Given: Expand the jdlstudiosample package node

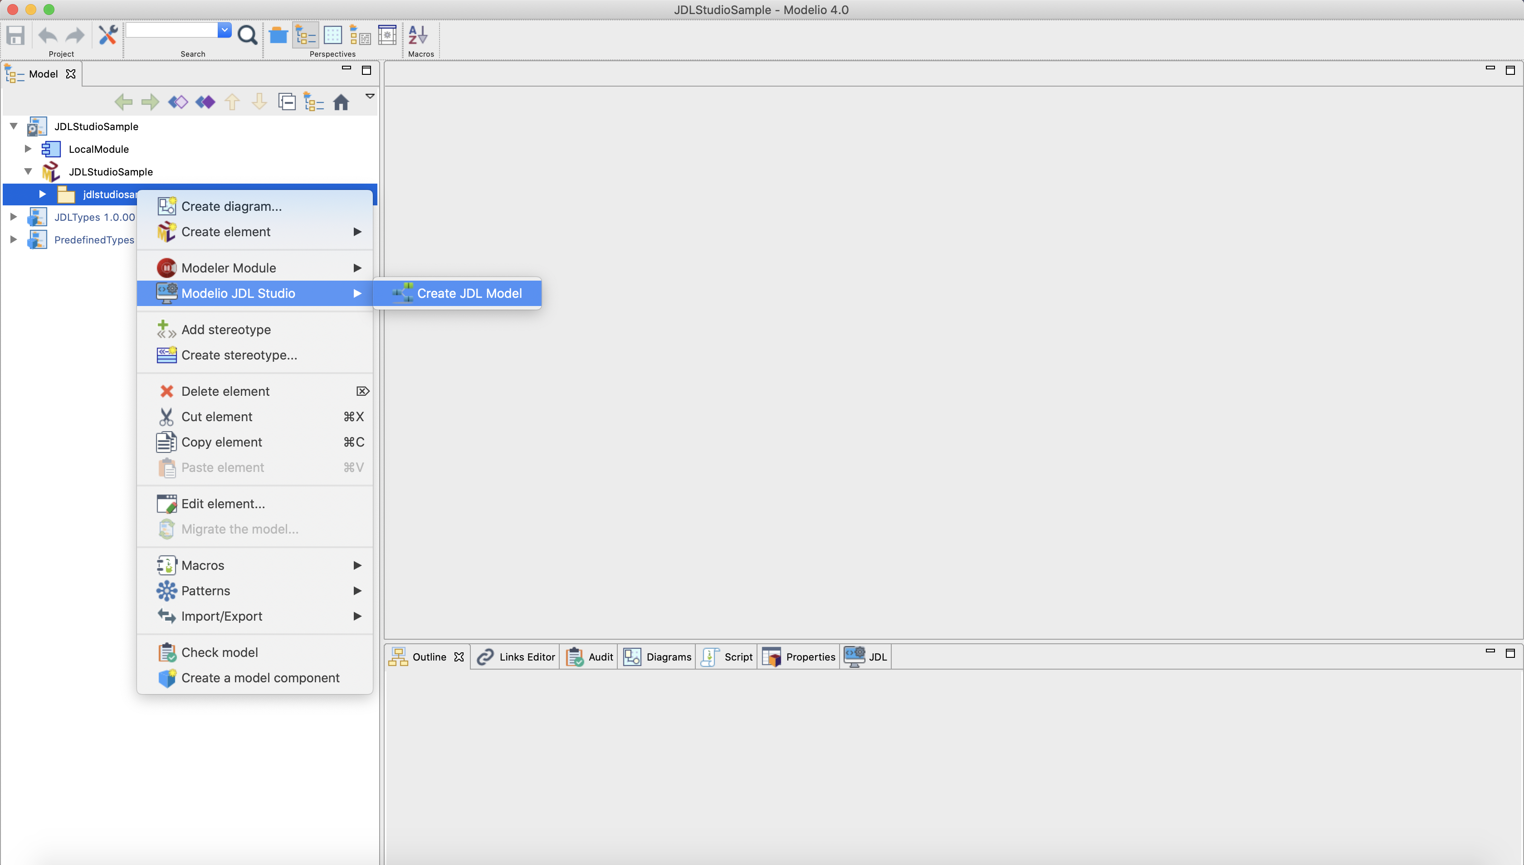Looking at the screenshot, I should tap(42, 194).
